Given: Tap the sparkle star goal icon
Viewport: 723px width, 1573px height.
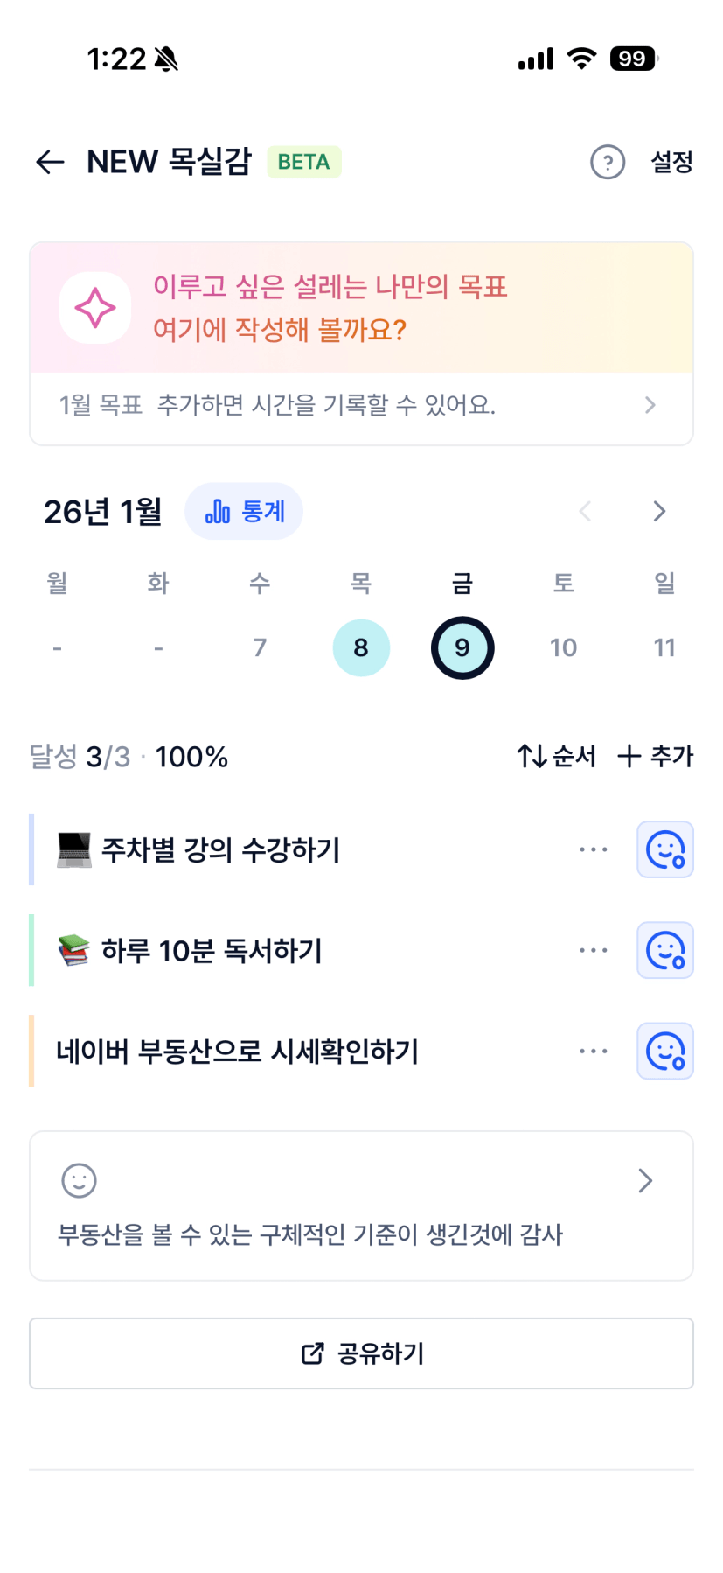Looking at the screenshot, I should pyautogui.click(x=95, y=308).
